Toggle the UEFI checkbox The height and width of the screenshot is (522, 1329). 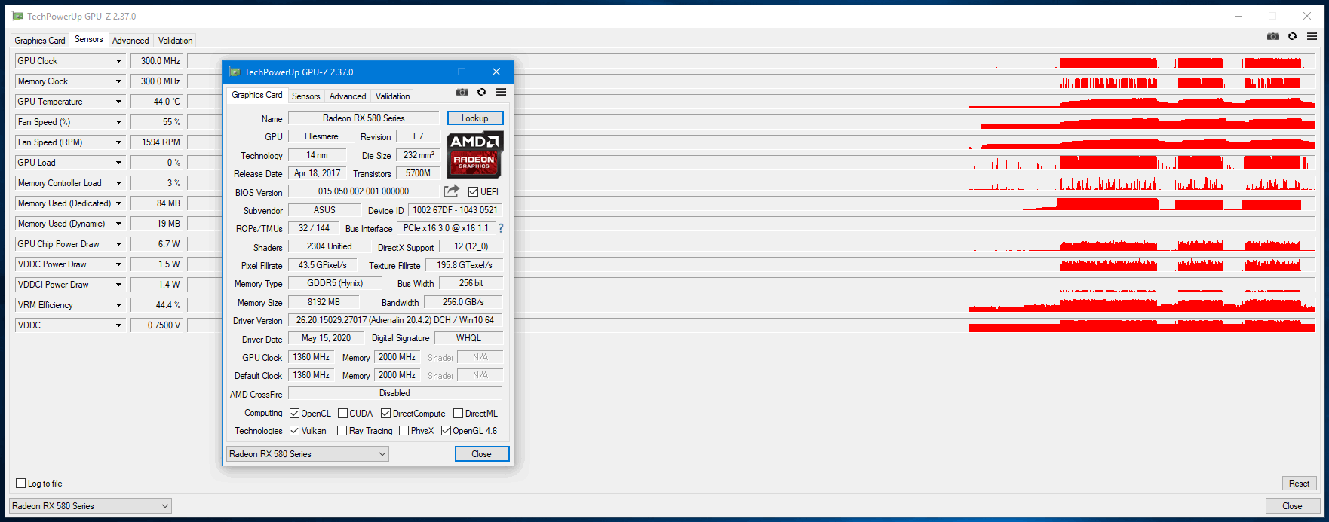[473, 192]
